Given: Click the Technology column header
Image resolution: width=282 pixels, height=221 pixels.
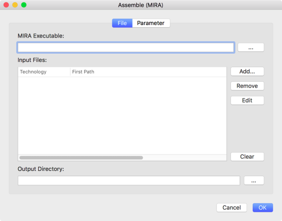Looking at the screenshot, I should click(x=44, y=72).
